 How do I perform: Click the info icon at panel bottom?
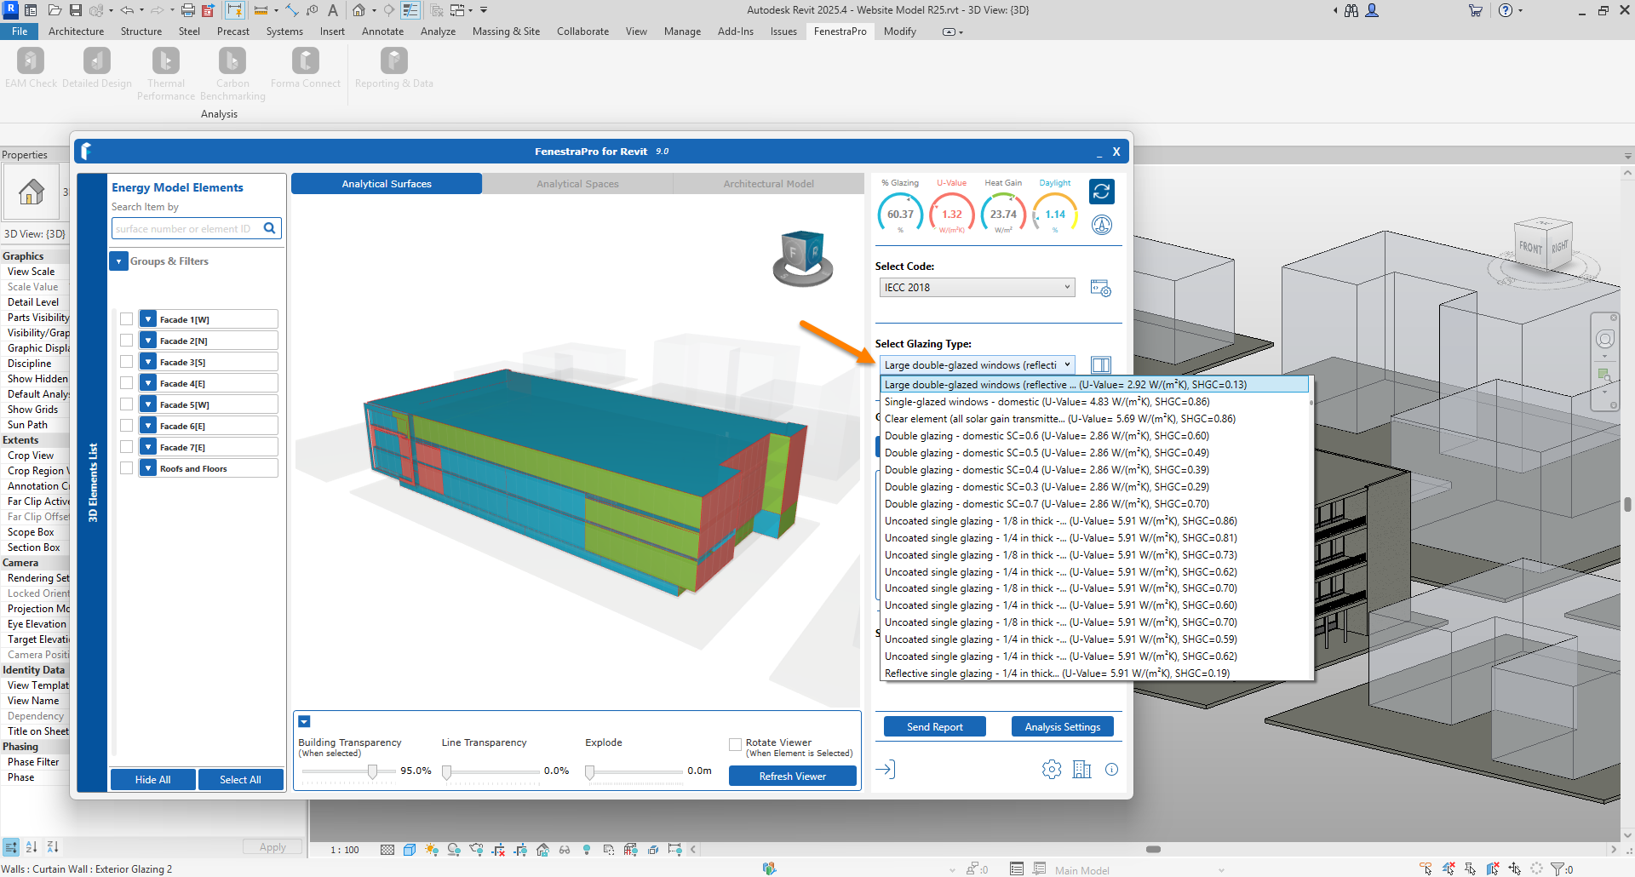coord(1111,770)
